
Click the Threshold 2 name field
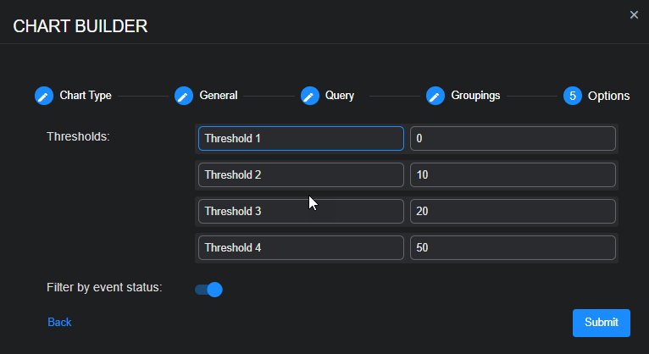pyautogui.click(x=301, y=175)
